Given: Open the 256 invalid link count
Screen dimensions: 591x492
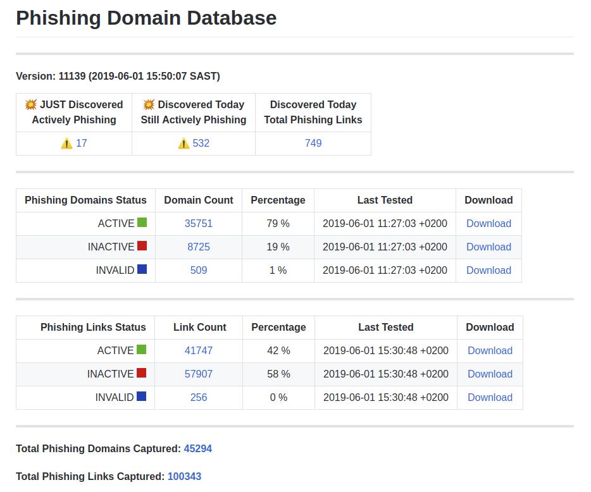Looking at the screenshot, I should coord(199,397).
